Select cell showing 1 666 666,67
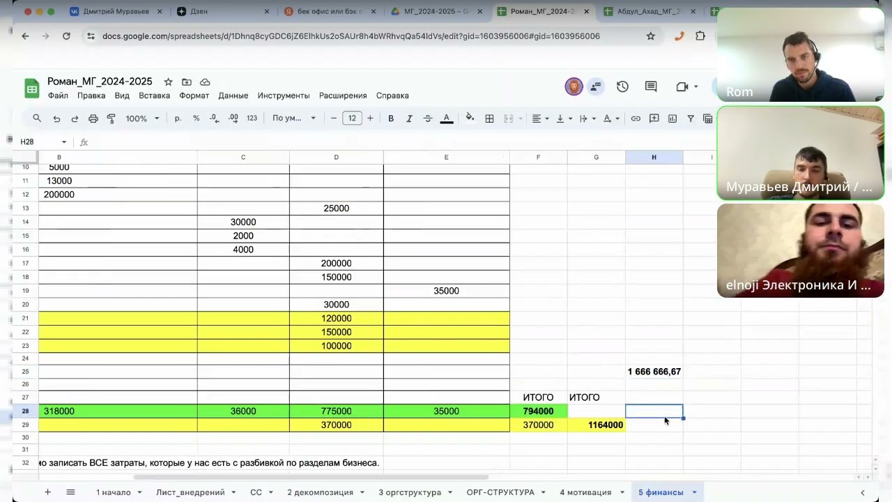 coord(654,372)
